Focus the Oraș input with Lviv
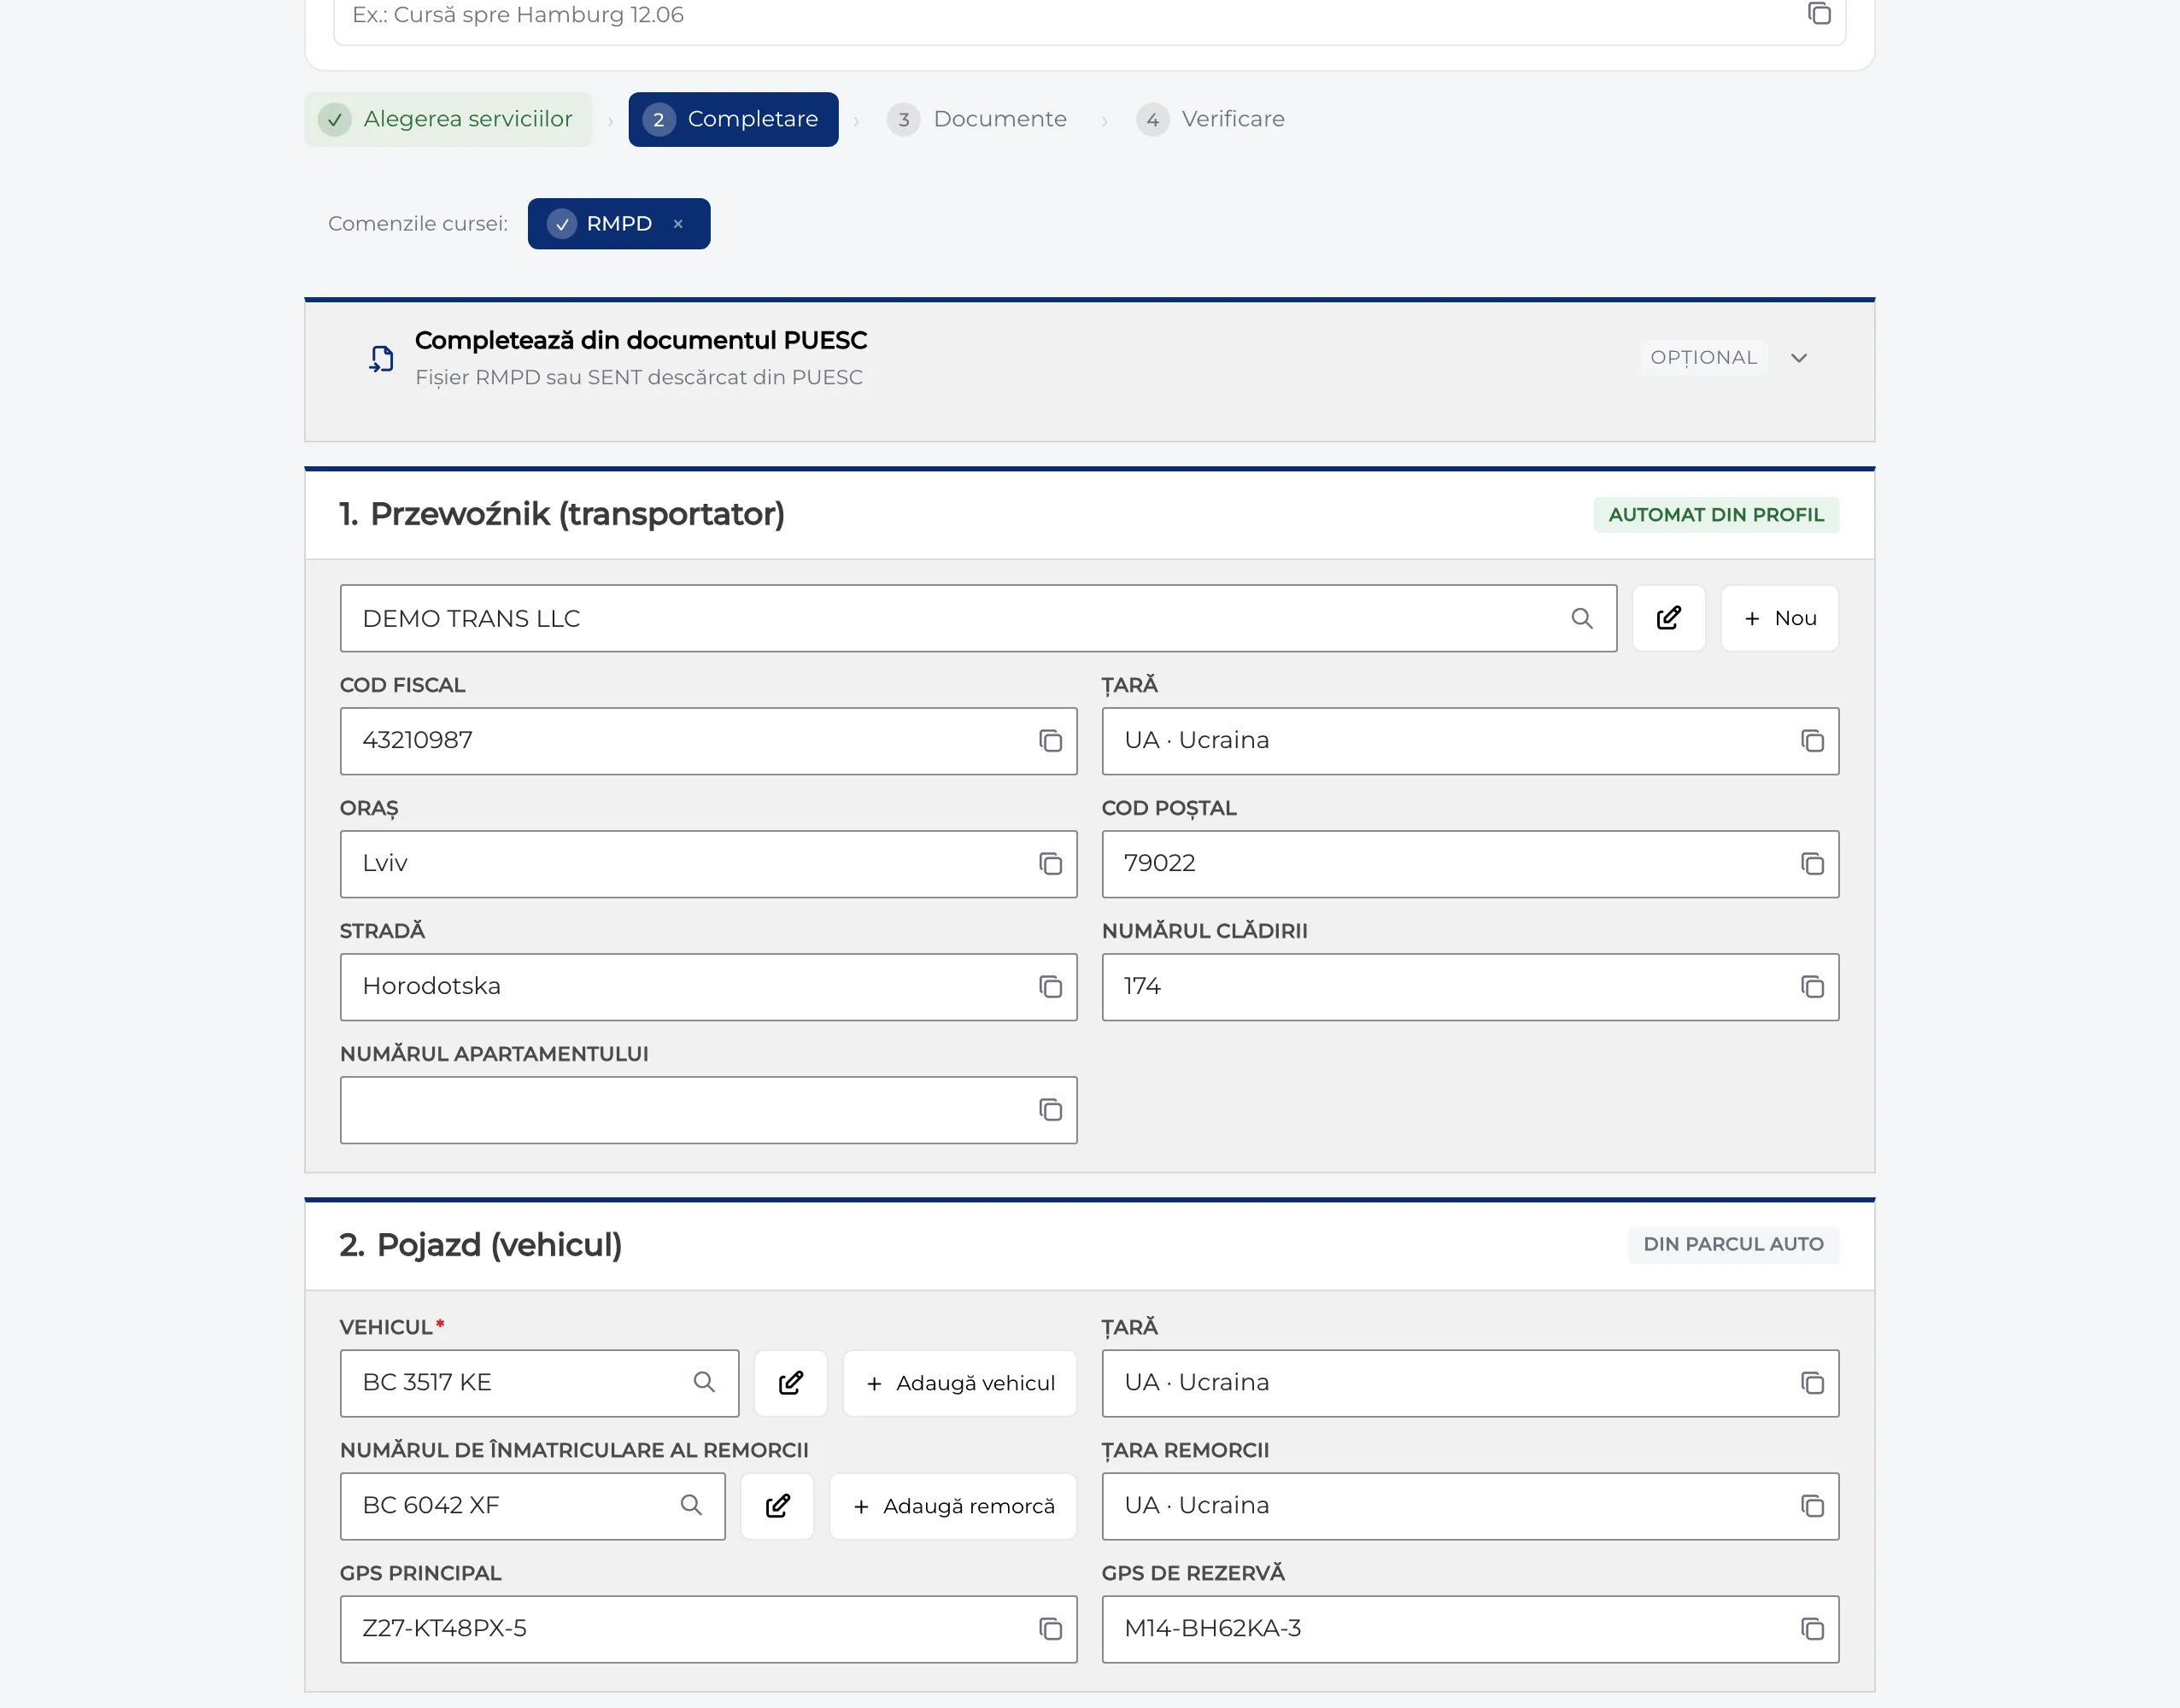Screen dimensions: 2180x1708 [708, 864]
